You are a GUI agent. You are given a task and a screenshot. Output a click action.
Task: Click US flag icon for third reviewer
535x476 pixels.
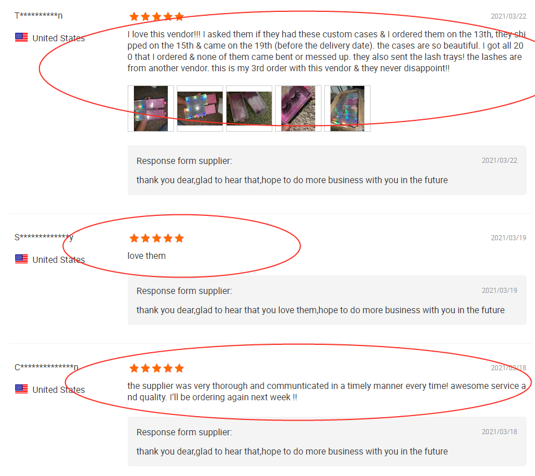(x=21, y=389)
